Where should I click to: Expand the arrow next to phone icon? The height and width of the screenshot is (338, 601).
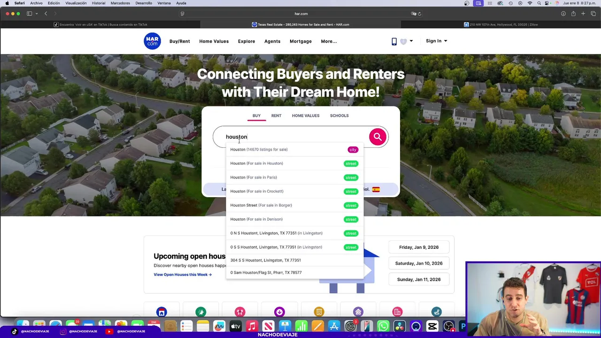pyautogui.click(x=411, y=41)
